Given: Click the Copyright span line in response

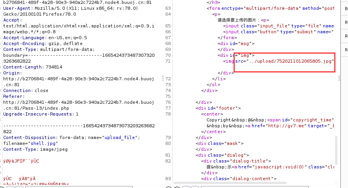Looking at the screenshot, I should 270,120.
